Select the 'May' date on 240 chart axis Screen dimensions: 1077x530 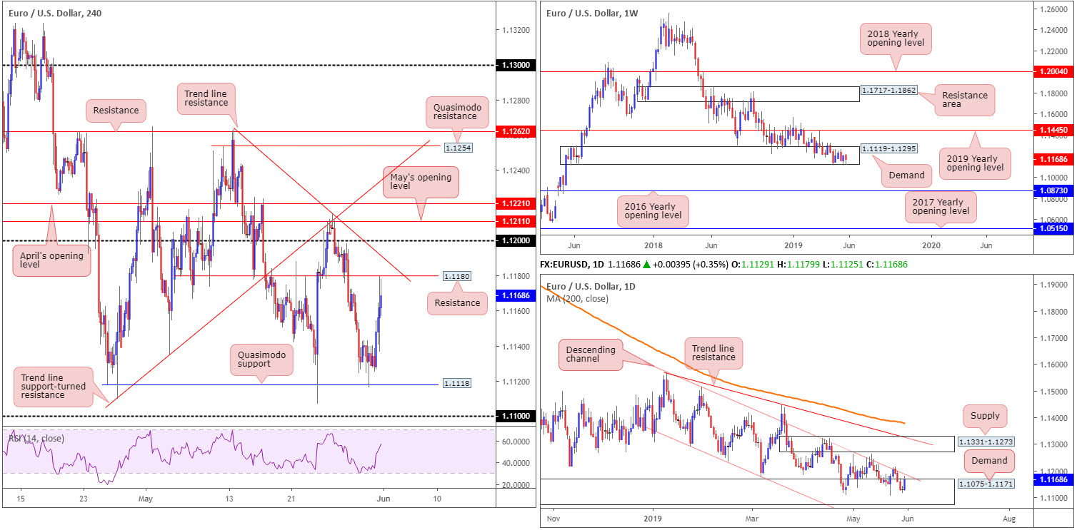pyautogui.click(x=145, y=499)
